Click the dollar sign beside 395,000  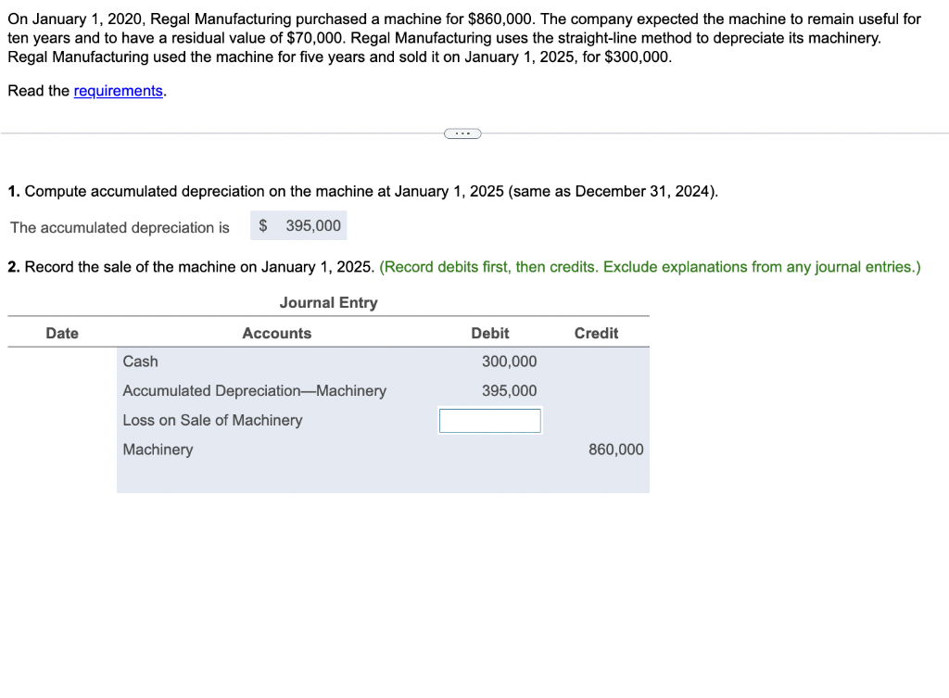pyautogui.click(x=261, y=225)
